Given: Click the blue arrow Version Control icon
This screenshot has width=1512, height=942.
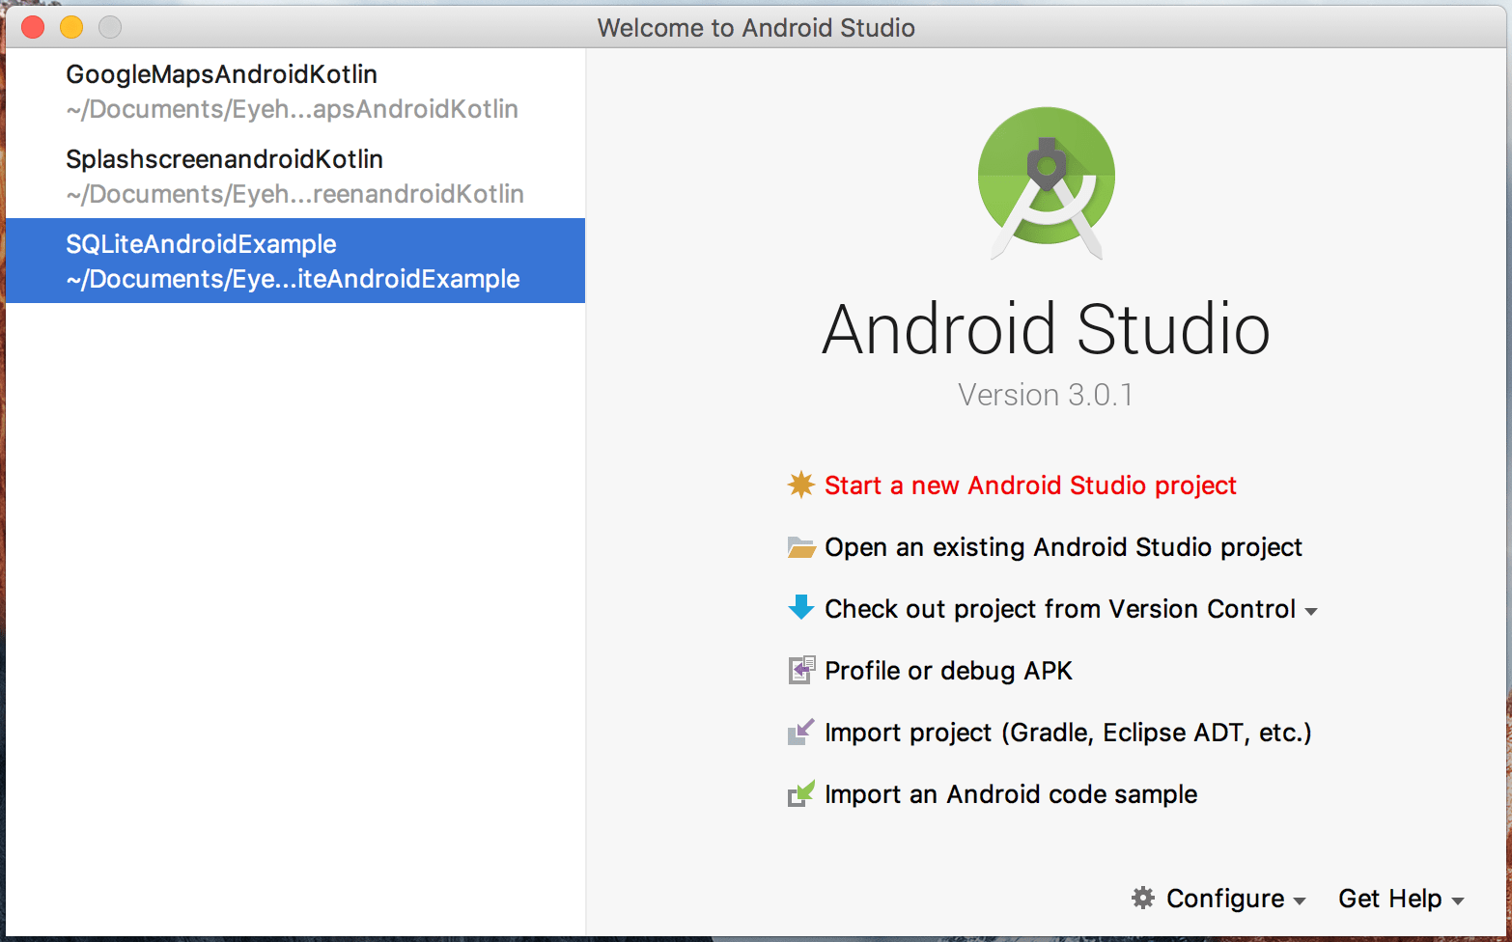Looking at the screenshot, I should tap(800, 608).
